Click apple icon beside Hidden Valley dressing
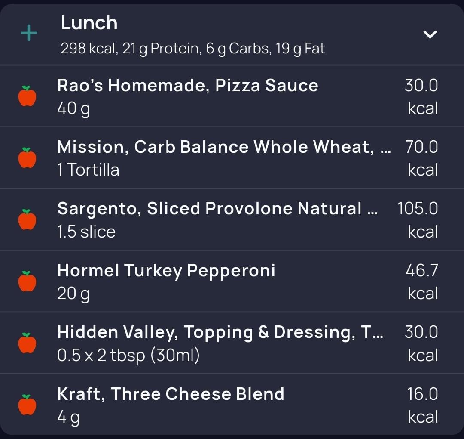The height and width of the screenshot is (439, 464). [27, 343]
